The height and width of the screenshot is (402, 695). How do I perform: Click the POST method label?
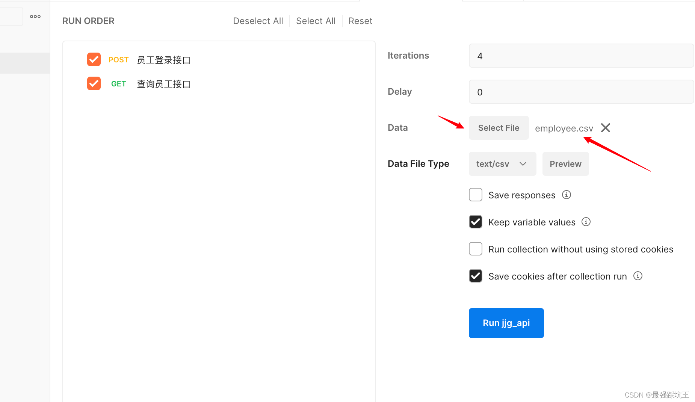tap(118, 60)
